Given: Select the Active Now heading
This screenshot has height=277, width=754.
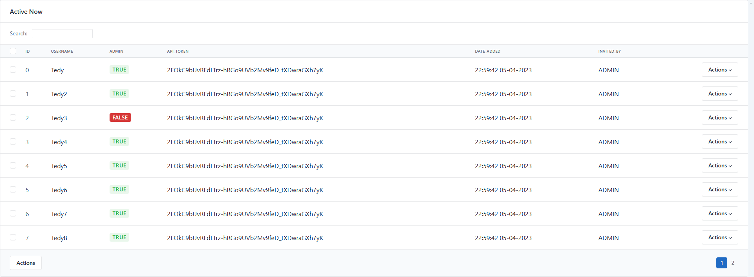Looking at the screenshot, I should (x=26, y=12).
